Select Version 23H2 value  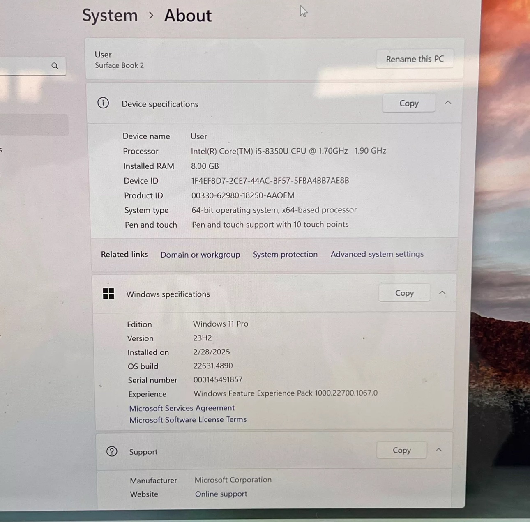click(203, 338)
